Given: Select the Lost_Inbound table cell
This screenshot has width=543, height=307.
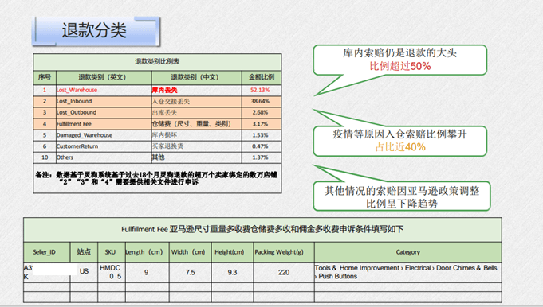Looking at the screenshot, I should click(104, 102).
